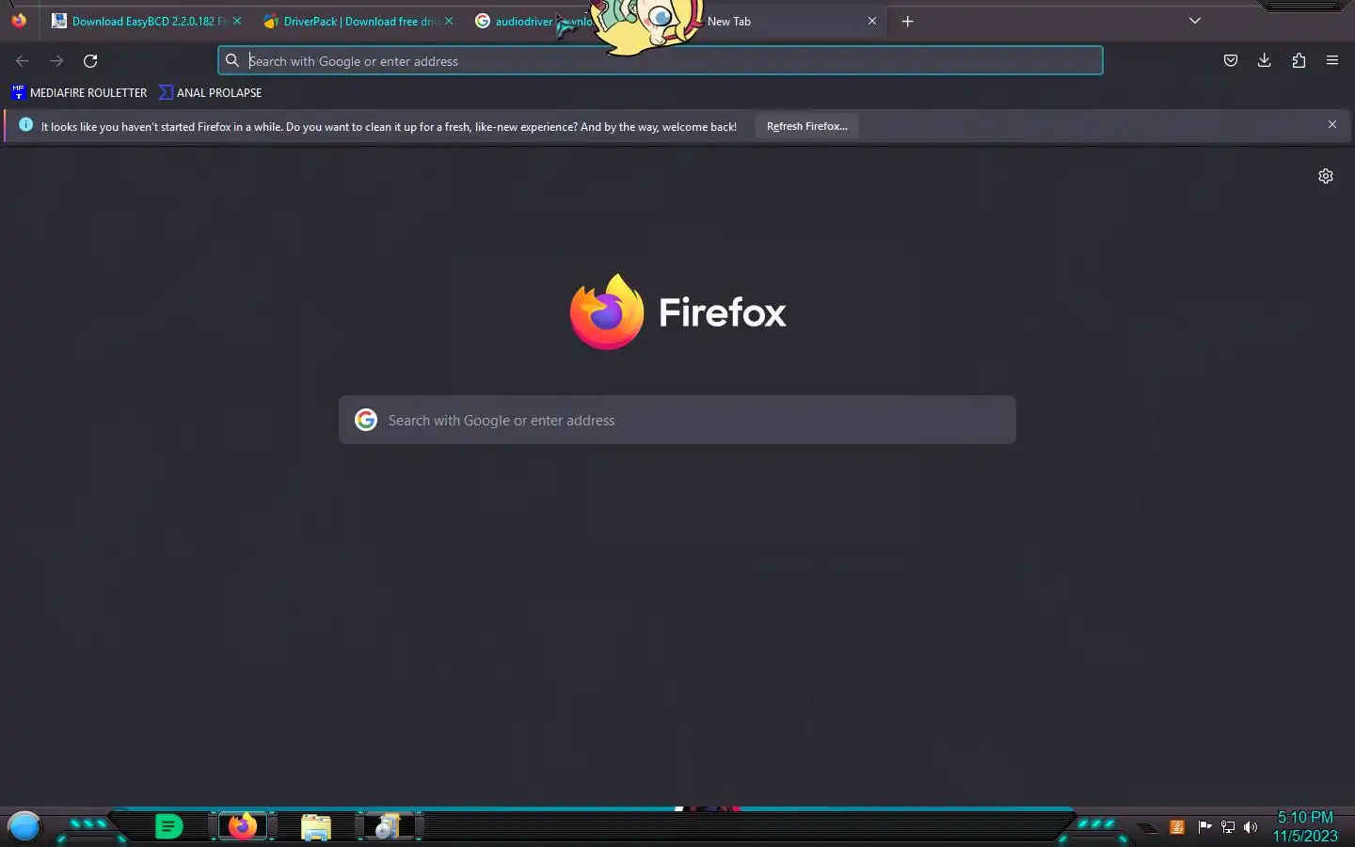Close the Download EasyBCD tab

click(x=237, y=21)
